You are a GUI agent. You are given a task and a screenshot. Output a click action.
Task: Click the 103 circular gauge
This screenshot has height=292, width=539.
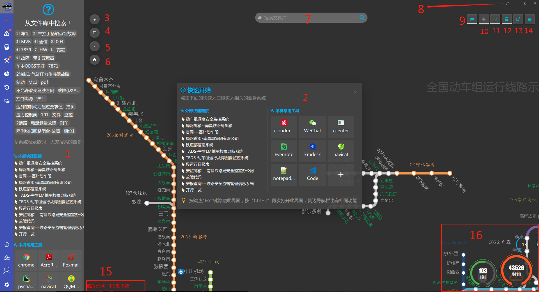(483, 273)
